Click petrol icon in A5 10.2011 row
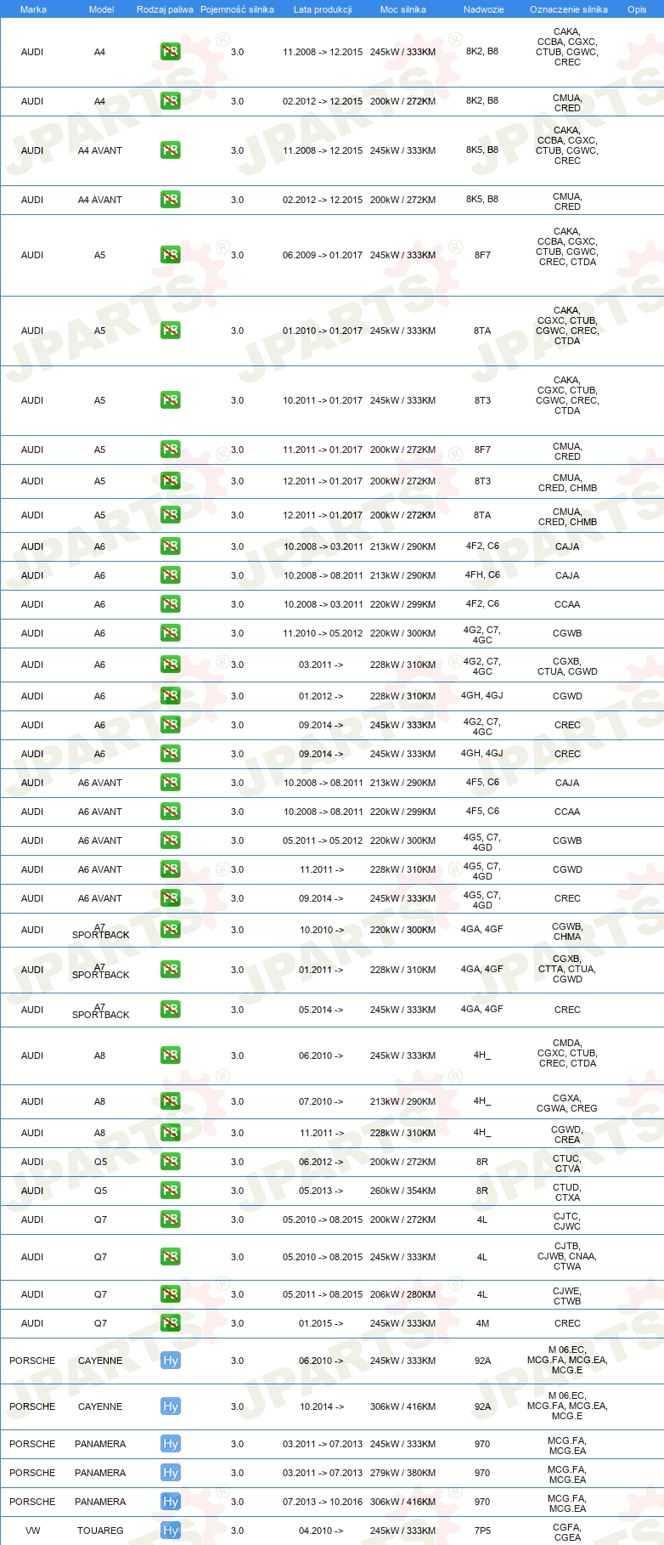This screenshot has width=664, height=1545. point(171,400)
